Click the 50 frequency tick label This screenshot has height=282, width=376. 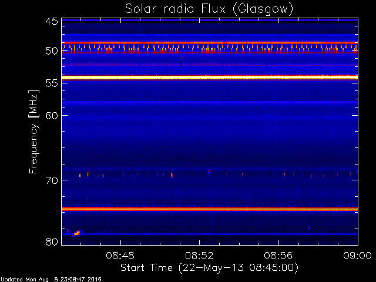(x=52, y=51)
